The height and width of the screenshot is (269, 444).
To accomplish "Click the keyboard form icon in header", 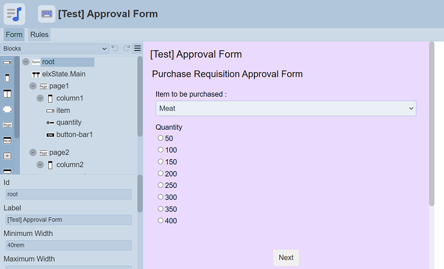I will click(x=46, y=14).
